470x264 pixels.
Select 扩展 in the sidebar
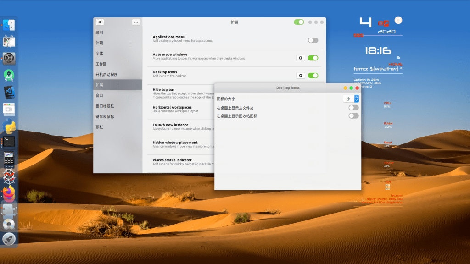[x=117, y=85]
